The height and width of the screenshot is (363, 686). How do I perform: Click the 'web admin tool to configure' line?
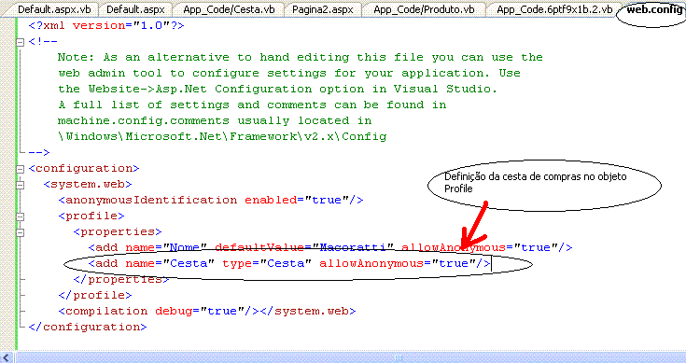[289, 73]
